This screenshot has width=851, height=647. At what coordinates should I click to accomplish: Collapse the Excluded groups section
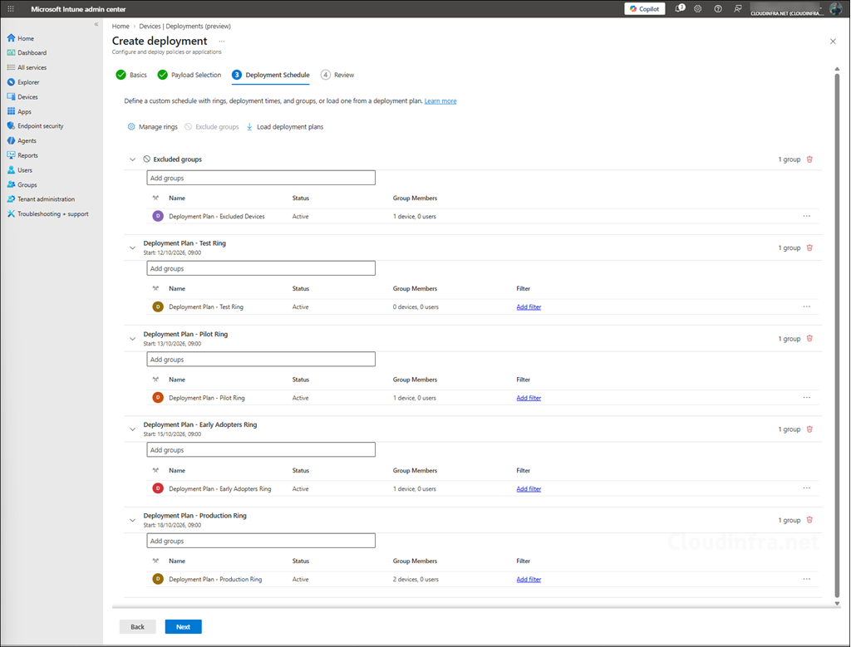pyautogui.click(x=132, y=159)
